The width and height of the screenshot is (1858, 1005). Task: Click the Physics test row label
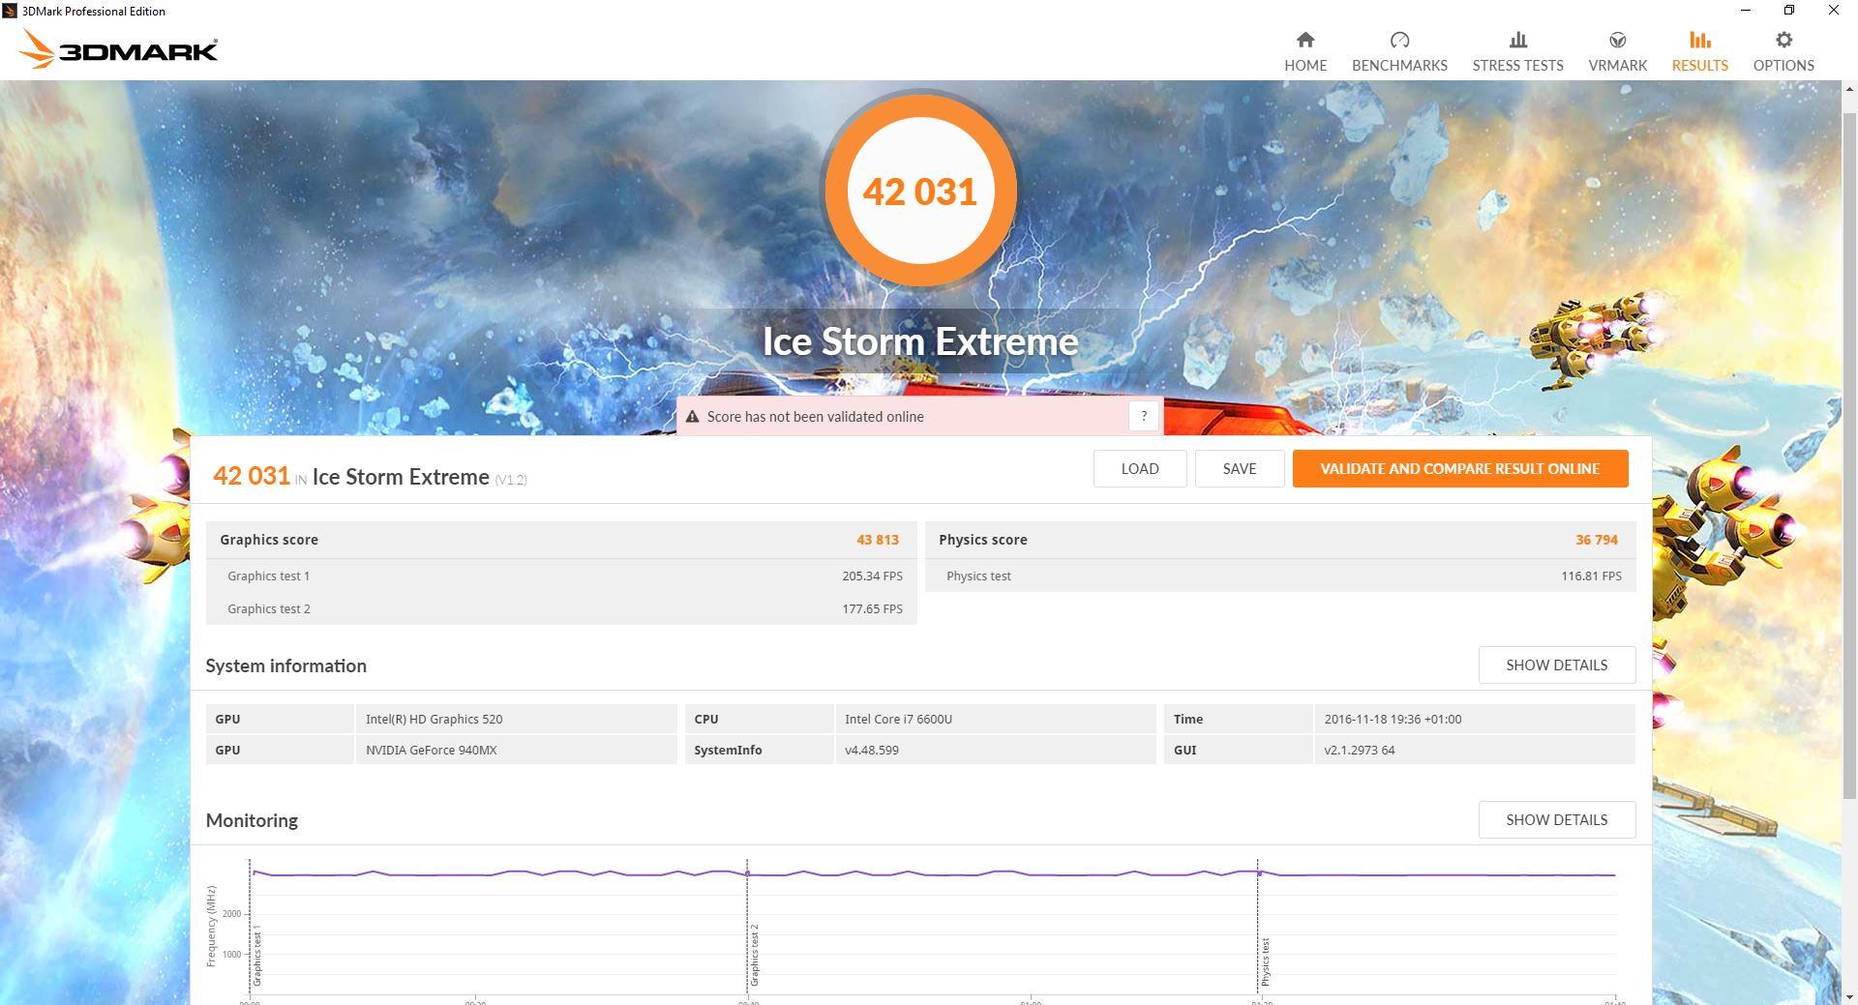point(978,576)
